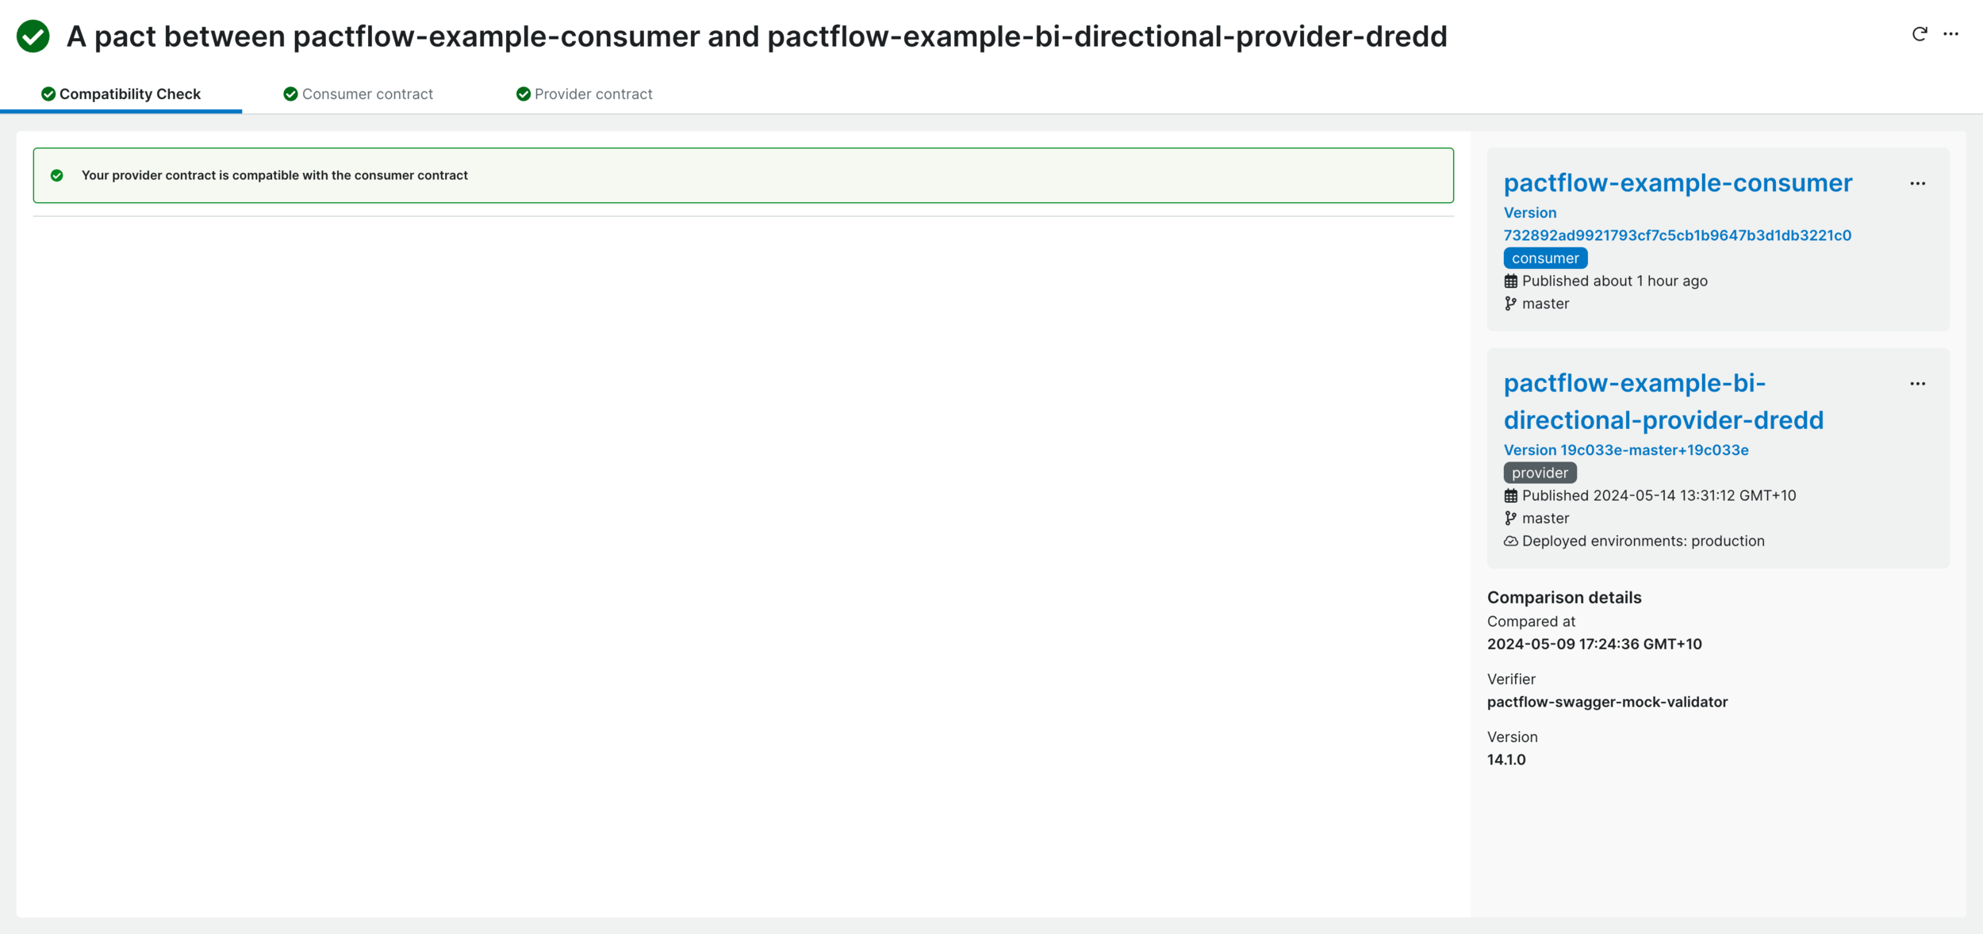Switch to the Provider contract tab
1983x934 pixels.
coord(593,93)
